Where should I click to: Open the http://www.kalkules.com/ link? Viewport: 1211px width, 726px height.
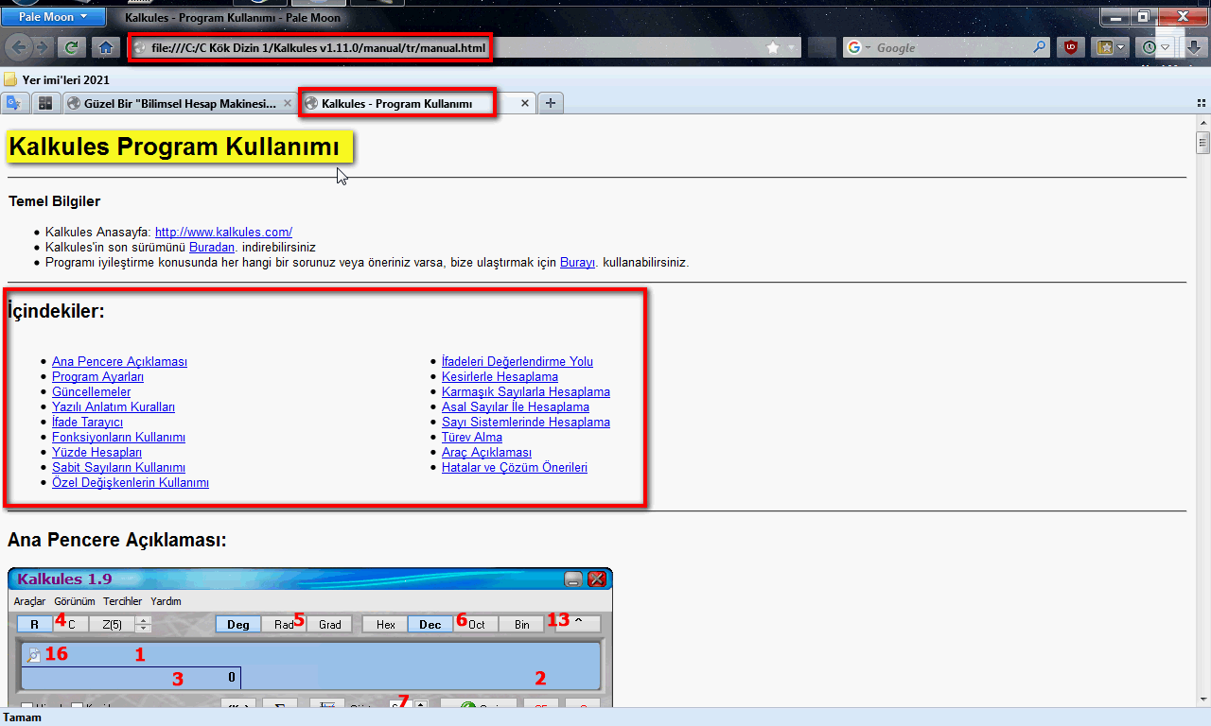223,232
